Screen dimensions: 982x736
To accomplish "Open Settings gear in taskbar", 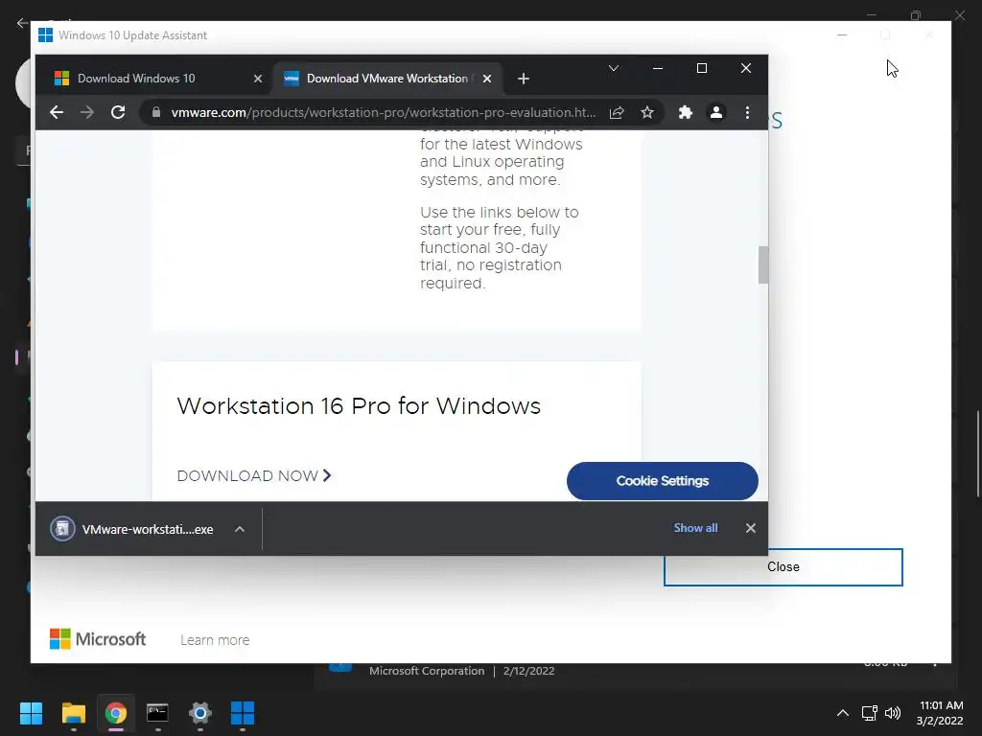I will pyautogui.click(x=199, y=713).
